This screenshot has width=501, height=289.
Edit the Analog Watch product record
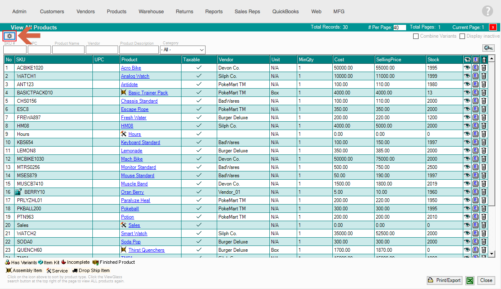pos(476,76)
